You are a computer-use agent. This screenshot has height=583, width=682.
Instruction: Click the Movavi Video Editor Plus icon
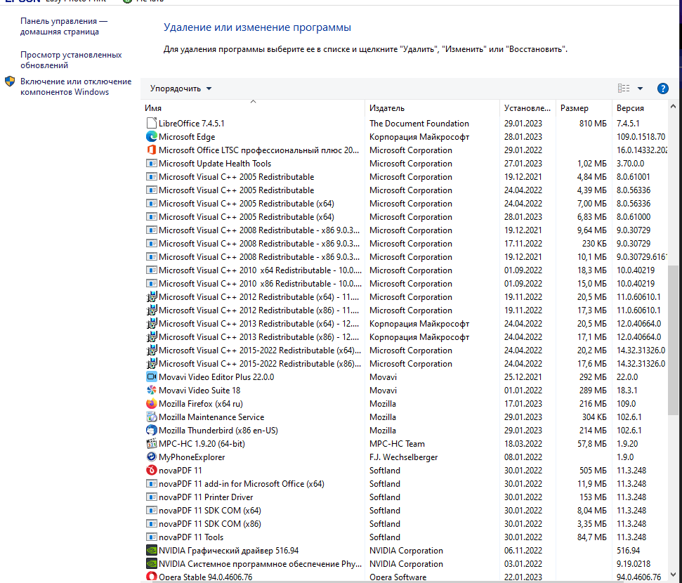pos(152,376)
